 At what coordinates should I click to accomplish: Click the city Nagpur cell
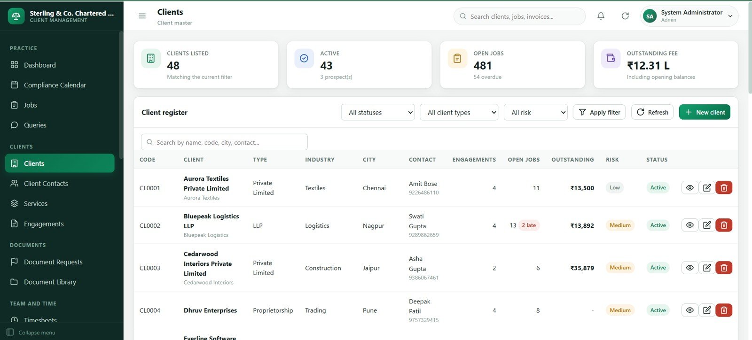click(x=373, y=226)
